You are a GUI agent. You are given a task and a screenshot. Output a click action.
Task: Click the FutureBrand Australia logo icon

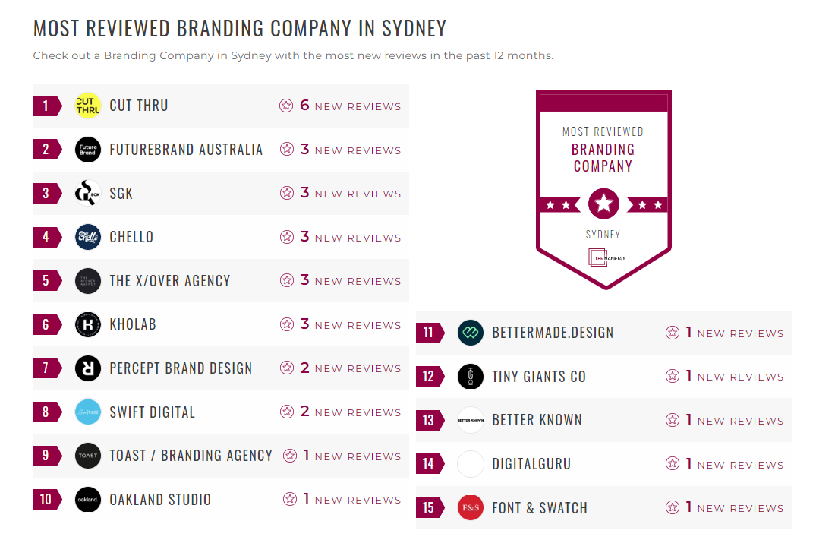pos(88,150)
